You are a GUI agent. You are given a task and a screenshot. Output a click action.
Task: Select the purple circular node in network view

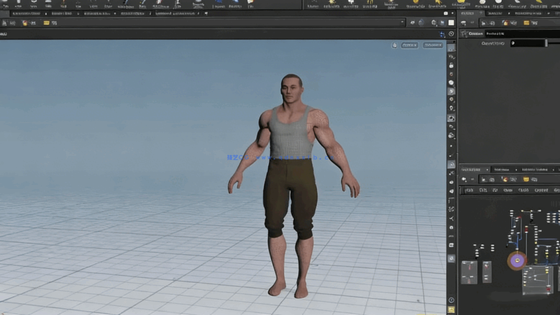[517, 260]
